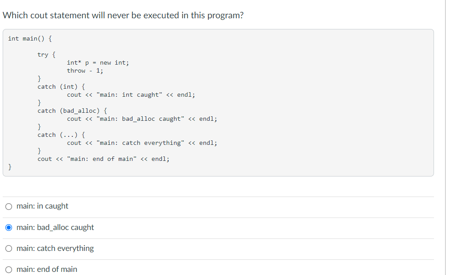Deselect the filled 'main: bad_alloc caught' radio button
The image size is (467, 275).
[x=8, y=227]
